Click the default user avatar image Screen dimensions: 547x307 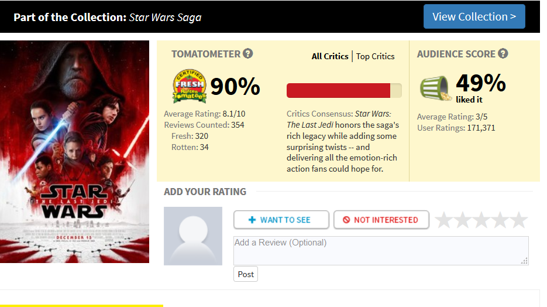click(x=193, y=236)
